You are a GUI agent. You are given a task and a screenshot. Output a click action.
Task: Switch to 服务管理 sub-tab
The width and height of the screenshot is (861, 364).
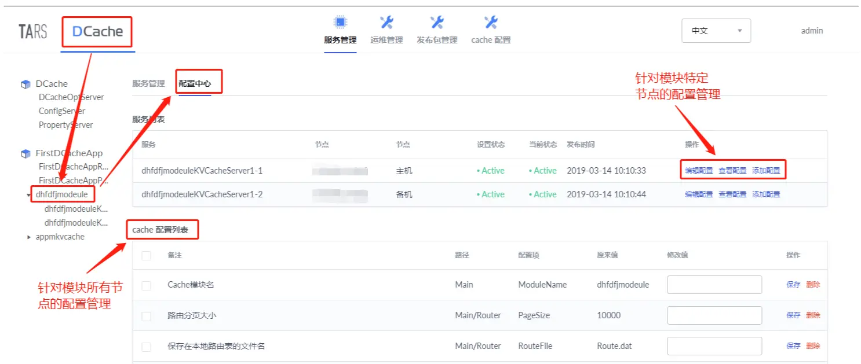[148, 83]
